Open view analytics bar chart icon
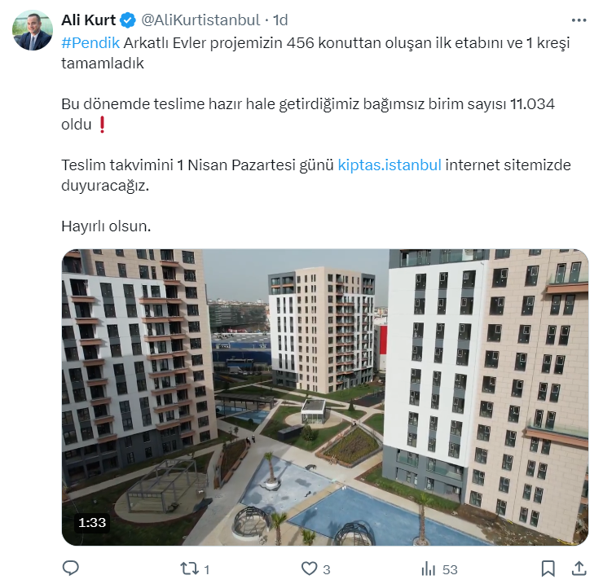The width and height of the screenshot is (603, 584). (x=429, y=569)
